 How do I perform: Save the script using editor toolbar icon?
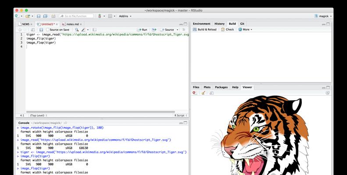41,30
